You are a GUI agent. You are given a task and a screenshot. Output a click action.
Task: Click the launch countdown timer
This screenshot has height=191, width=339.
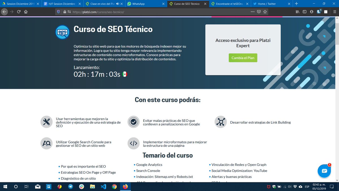coord(97,74)
